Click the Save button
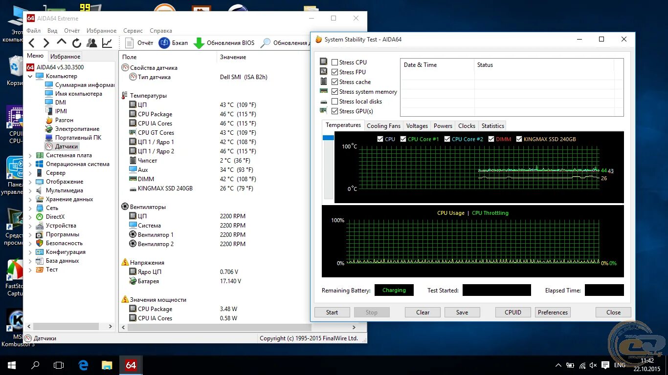668x375 pixels. click(462, 312)
